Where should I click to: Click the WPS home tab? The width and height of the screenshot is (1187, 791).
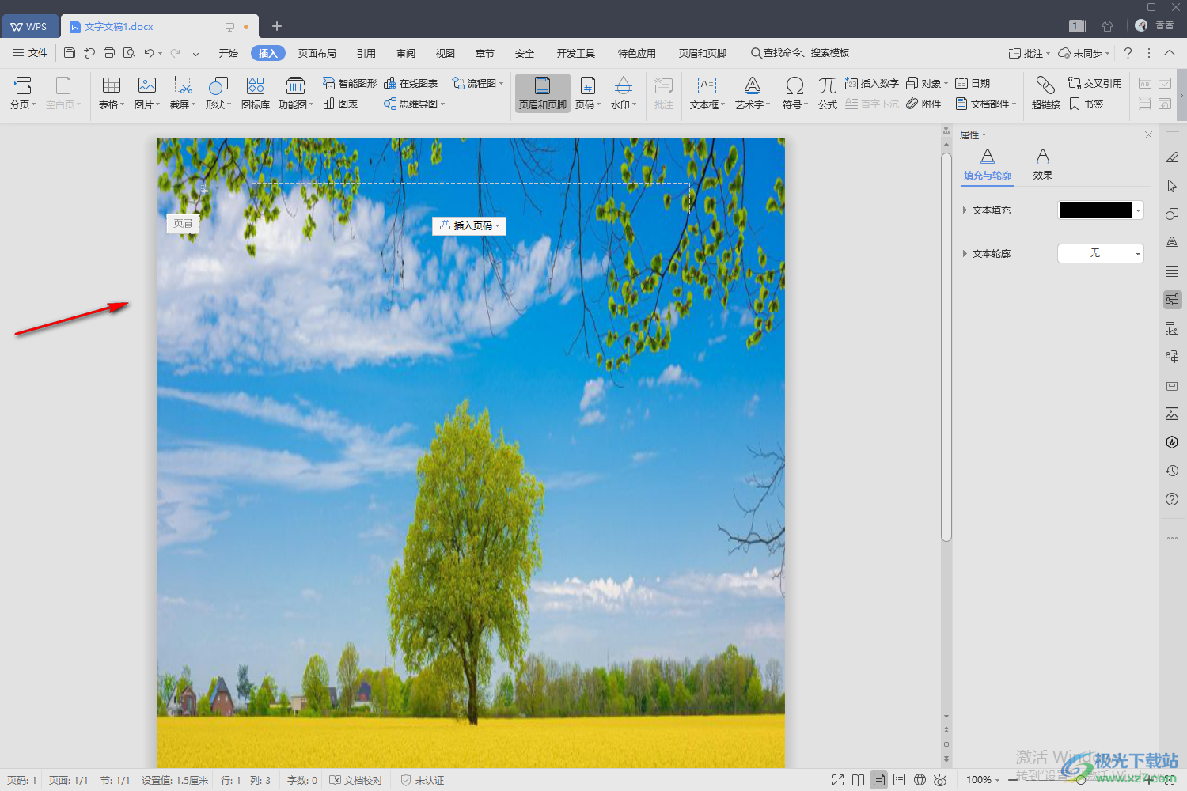click(29, 26)
